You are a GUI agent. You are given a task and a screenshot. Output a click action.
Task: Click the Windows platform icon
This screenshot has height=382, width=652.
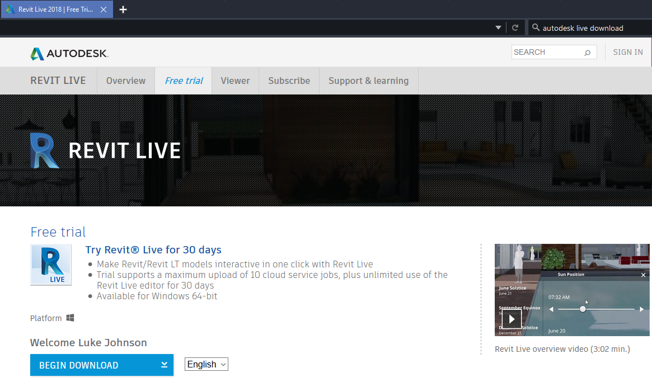(69, 317)
